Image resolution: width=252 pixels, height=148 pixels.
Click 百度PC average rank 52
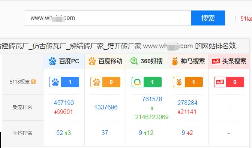[60, 133]
